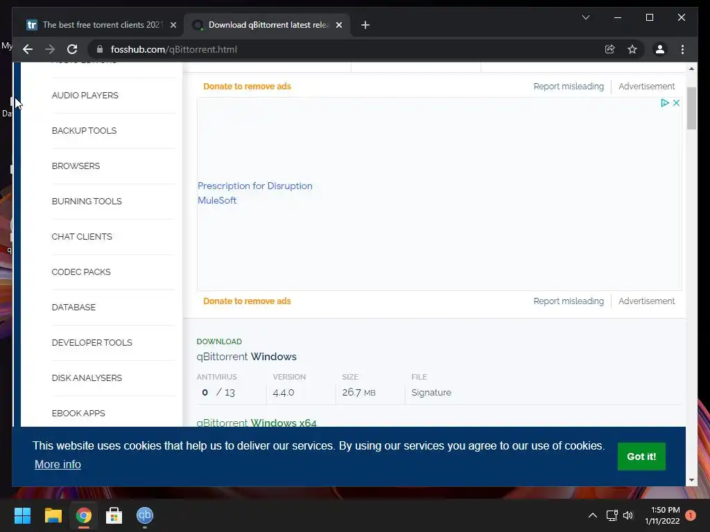
Task: Open Microsoft Store from taskbar
Action: (114, 515)
